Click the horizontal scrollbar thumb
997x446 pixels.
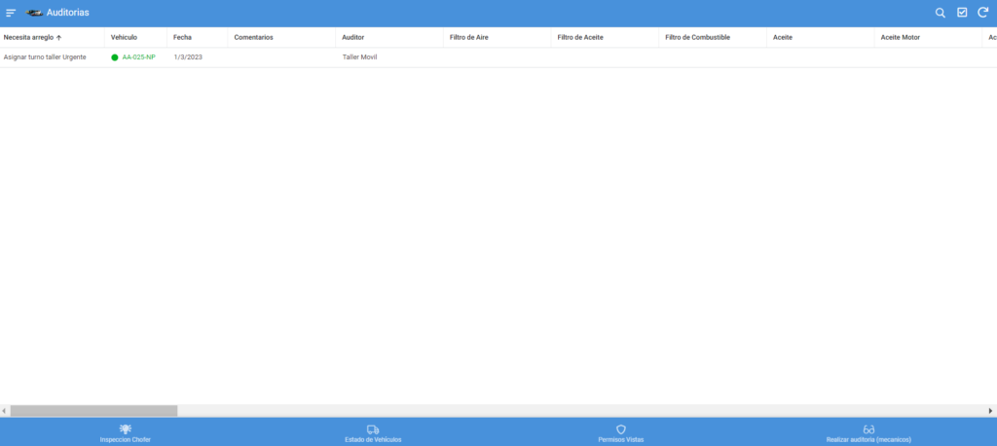[93, 411]
